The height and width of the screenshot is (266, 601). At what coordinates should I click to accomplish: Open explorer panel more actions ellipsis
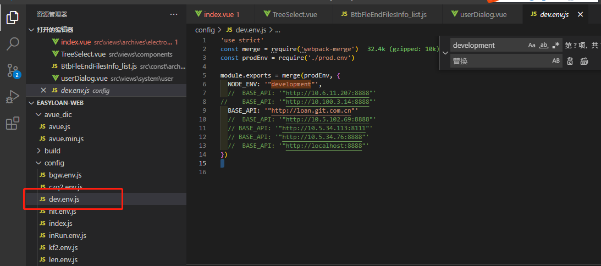174,14
